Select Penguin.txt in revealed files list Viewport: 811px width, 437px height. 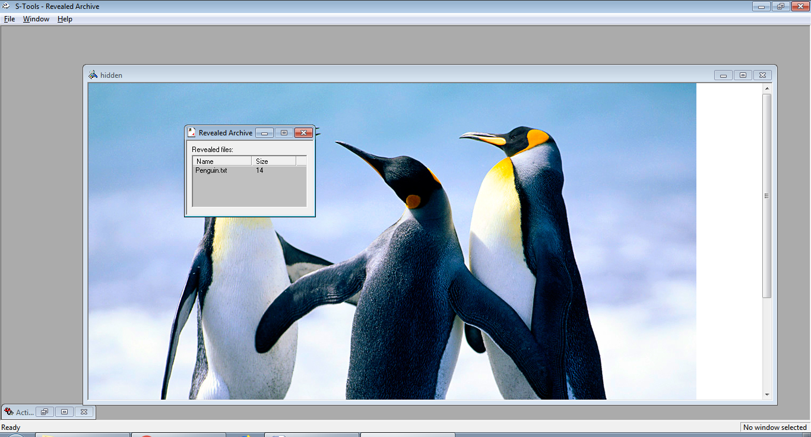point(211,170)
